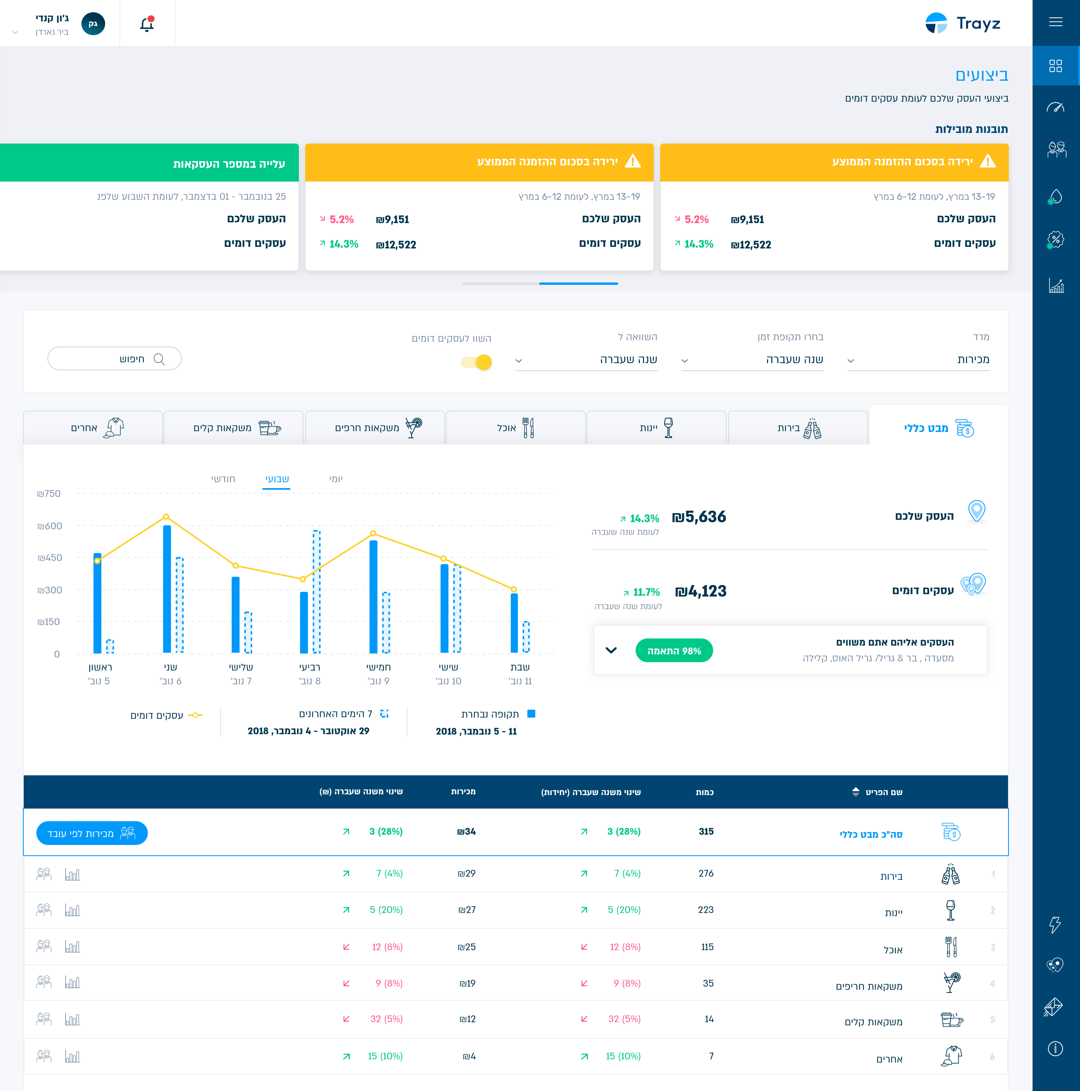This screenshot has height=1091, width=1080.
Task: Open the employees people icon in sidebar
Action: 1056,150
